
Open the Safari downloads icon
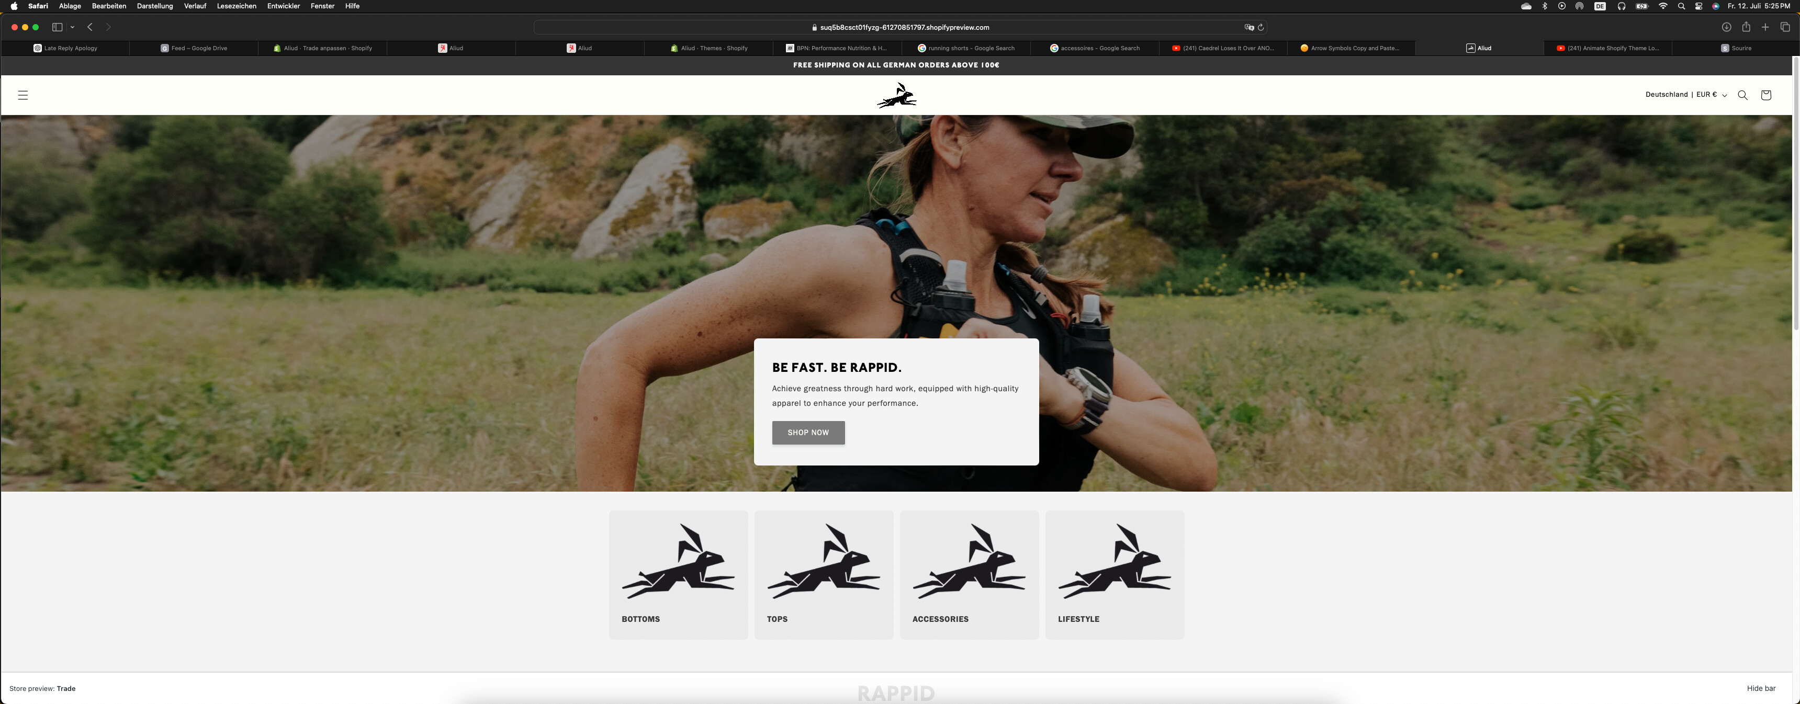tap(1726, 27)
